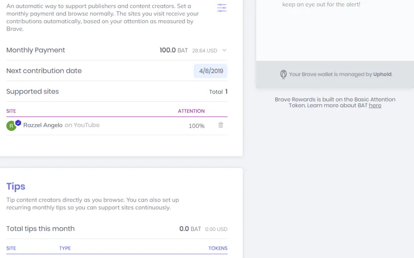This screenshot has width=414, height=258.
Task: Open Auto-Contribute settings sliders icon
Action: (x=222, y=8)
